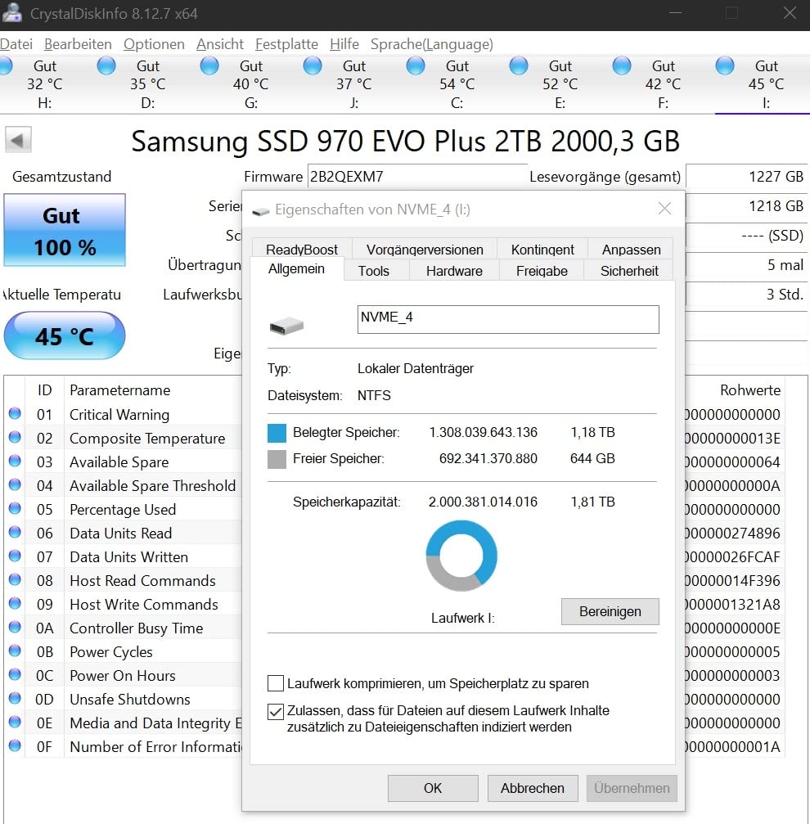Click 'Parametername' column header
810x824 pixels.
coord(119,390)
